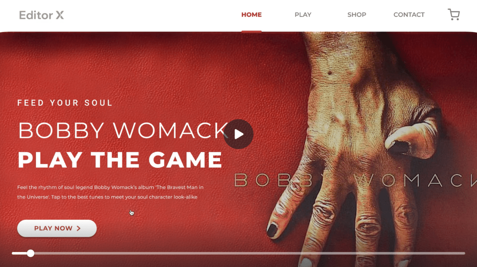Viewport: 477px width, 267px height.
Task: Click the PLAY NOW button
Action: point(57,228)
